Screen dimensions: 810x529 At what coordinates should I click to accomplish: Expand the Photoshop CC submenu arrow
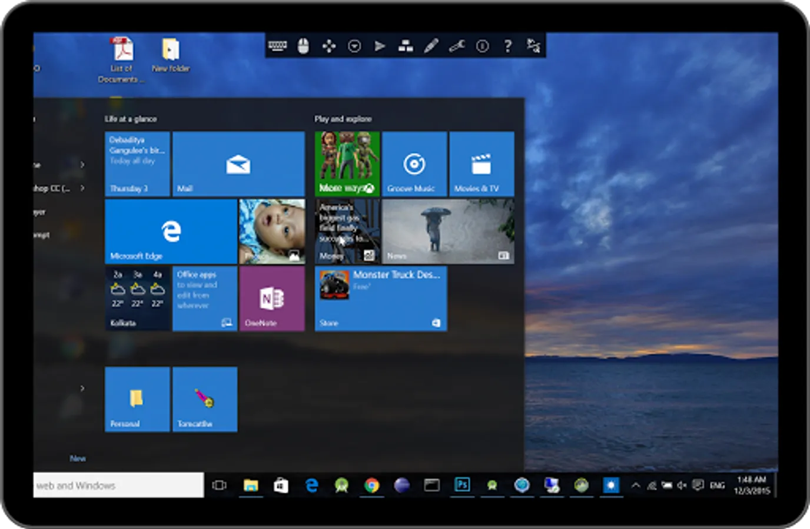click(82, 188)
